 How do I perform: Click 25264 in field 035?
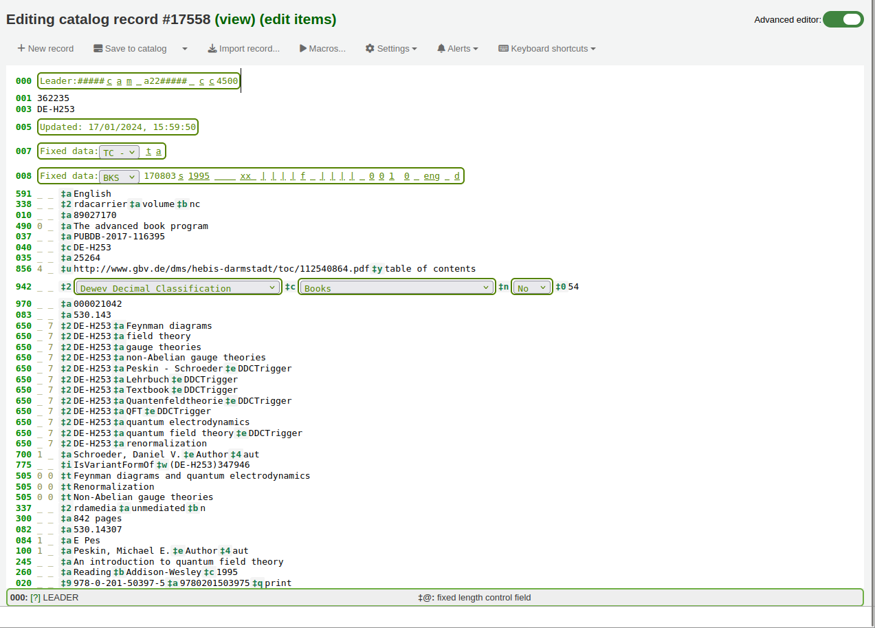87,258
